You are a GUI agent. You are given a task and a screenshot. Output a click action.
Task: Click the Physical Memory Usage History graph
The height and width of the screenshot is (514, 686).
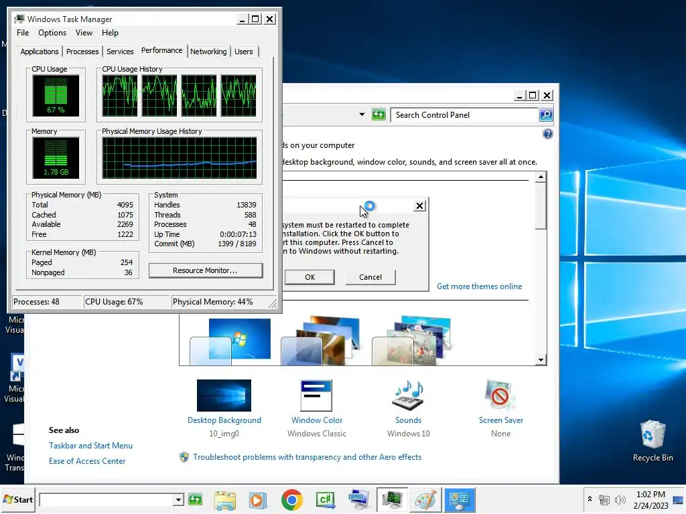(x=180, y=158)
